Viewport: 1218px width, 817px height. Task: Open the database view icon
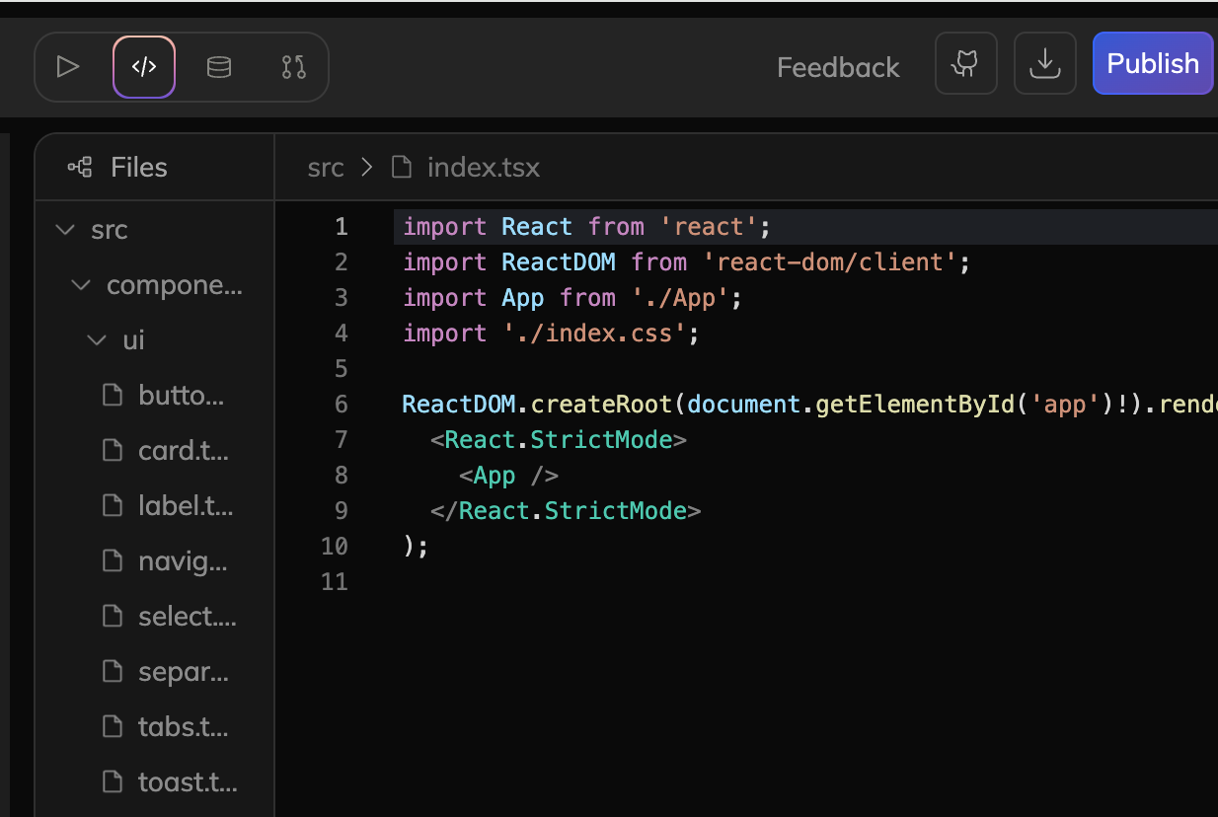click(x=219, y=67)
